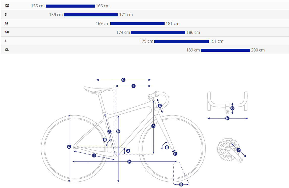Click the P crank length marker
The height and width of the screenshot is (188, 289).
(239, 150)
